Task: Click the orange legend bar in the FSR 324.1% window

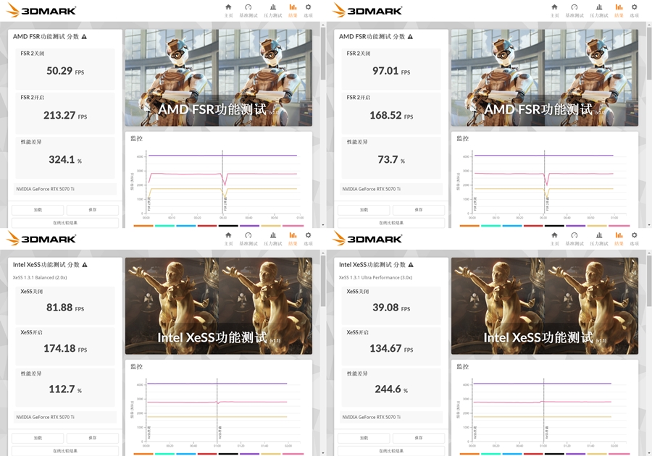Action: (143, 226)
